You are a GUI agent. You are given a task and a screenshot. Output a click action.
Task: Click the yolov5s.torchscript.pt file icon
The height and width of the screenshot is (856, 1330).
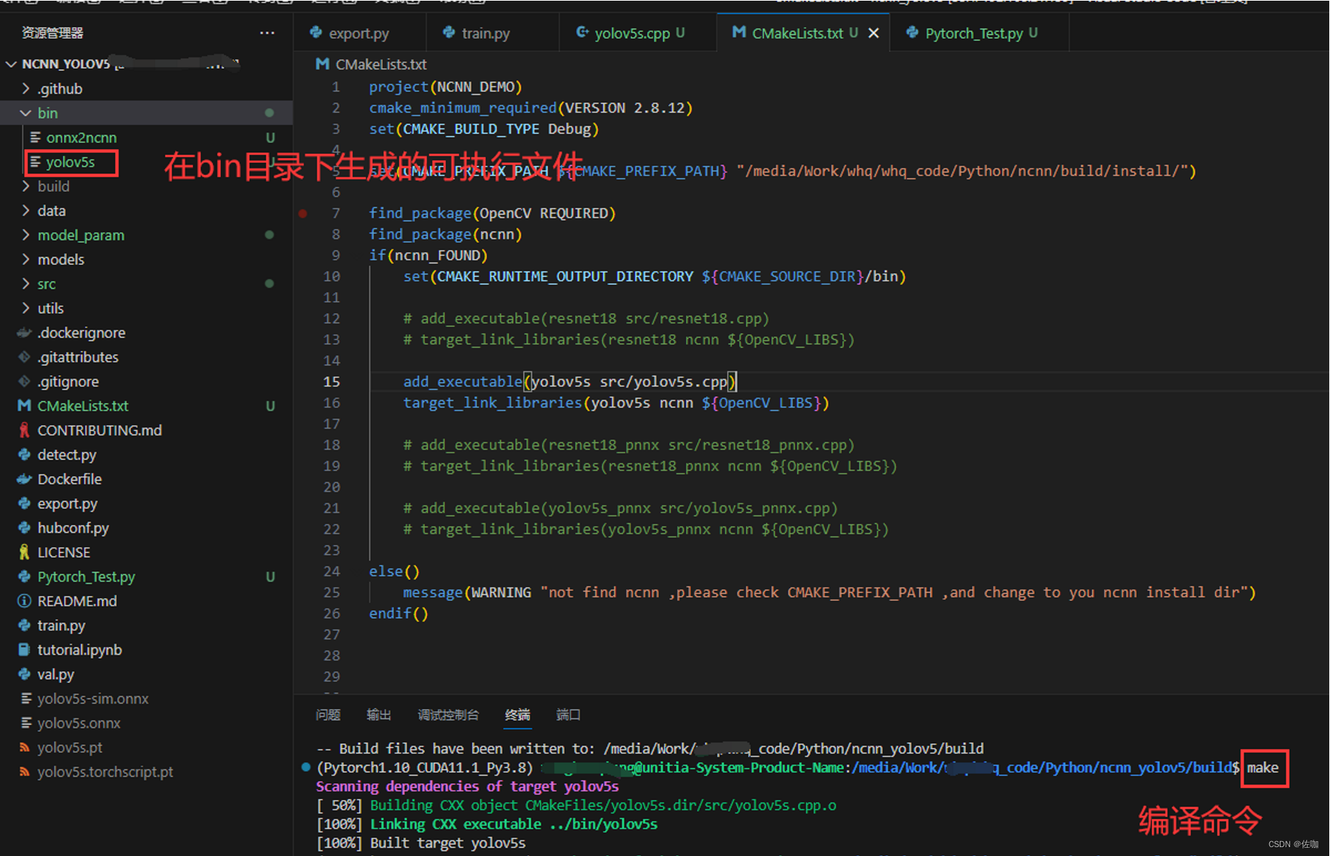(x=24, y=772)
